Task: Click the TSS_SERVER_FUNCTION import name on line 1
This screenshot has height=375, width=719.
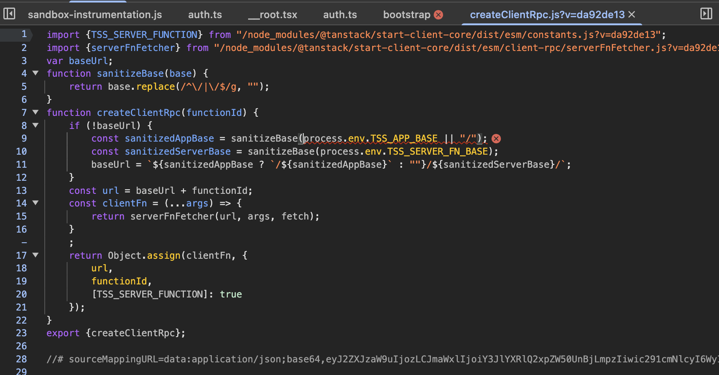Action: [144, 35]
